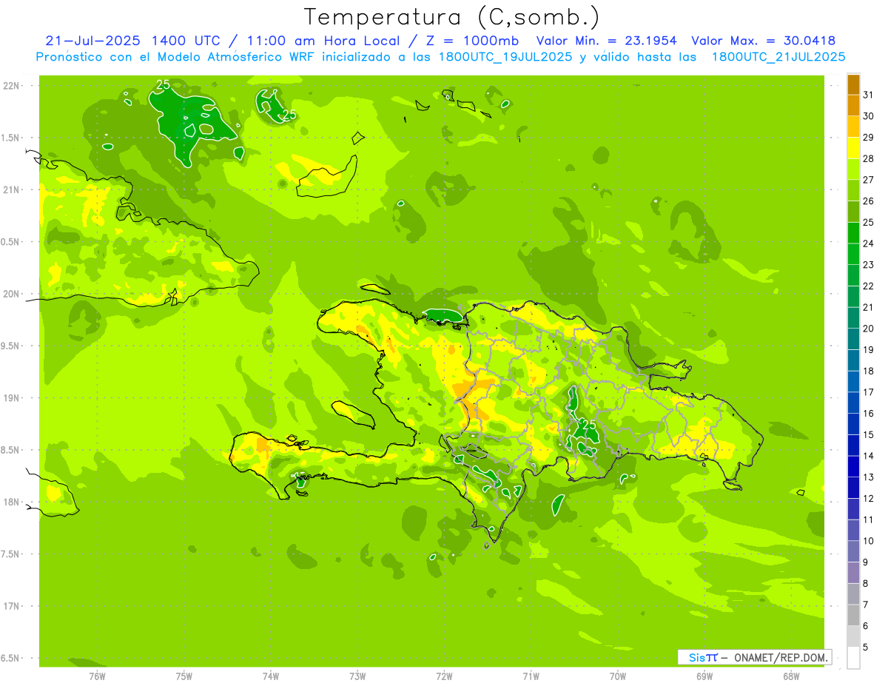Image resolution: width=888 pixels, height=686 pixels.
Task: Click the "72W" longitude axis label
Action: click(x=444, y=676)
